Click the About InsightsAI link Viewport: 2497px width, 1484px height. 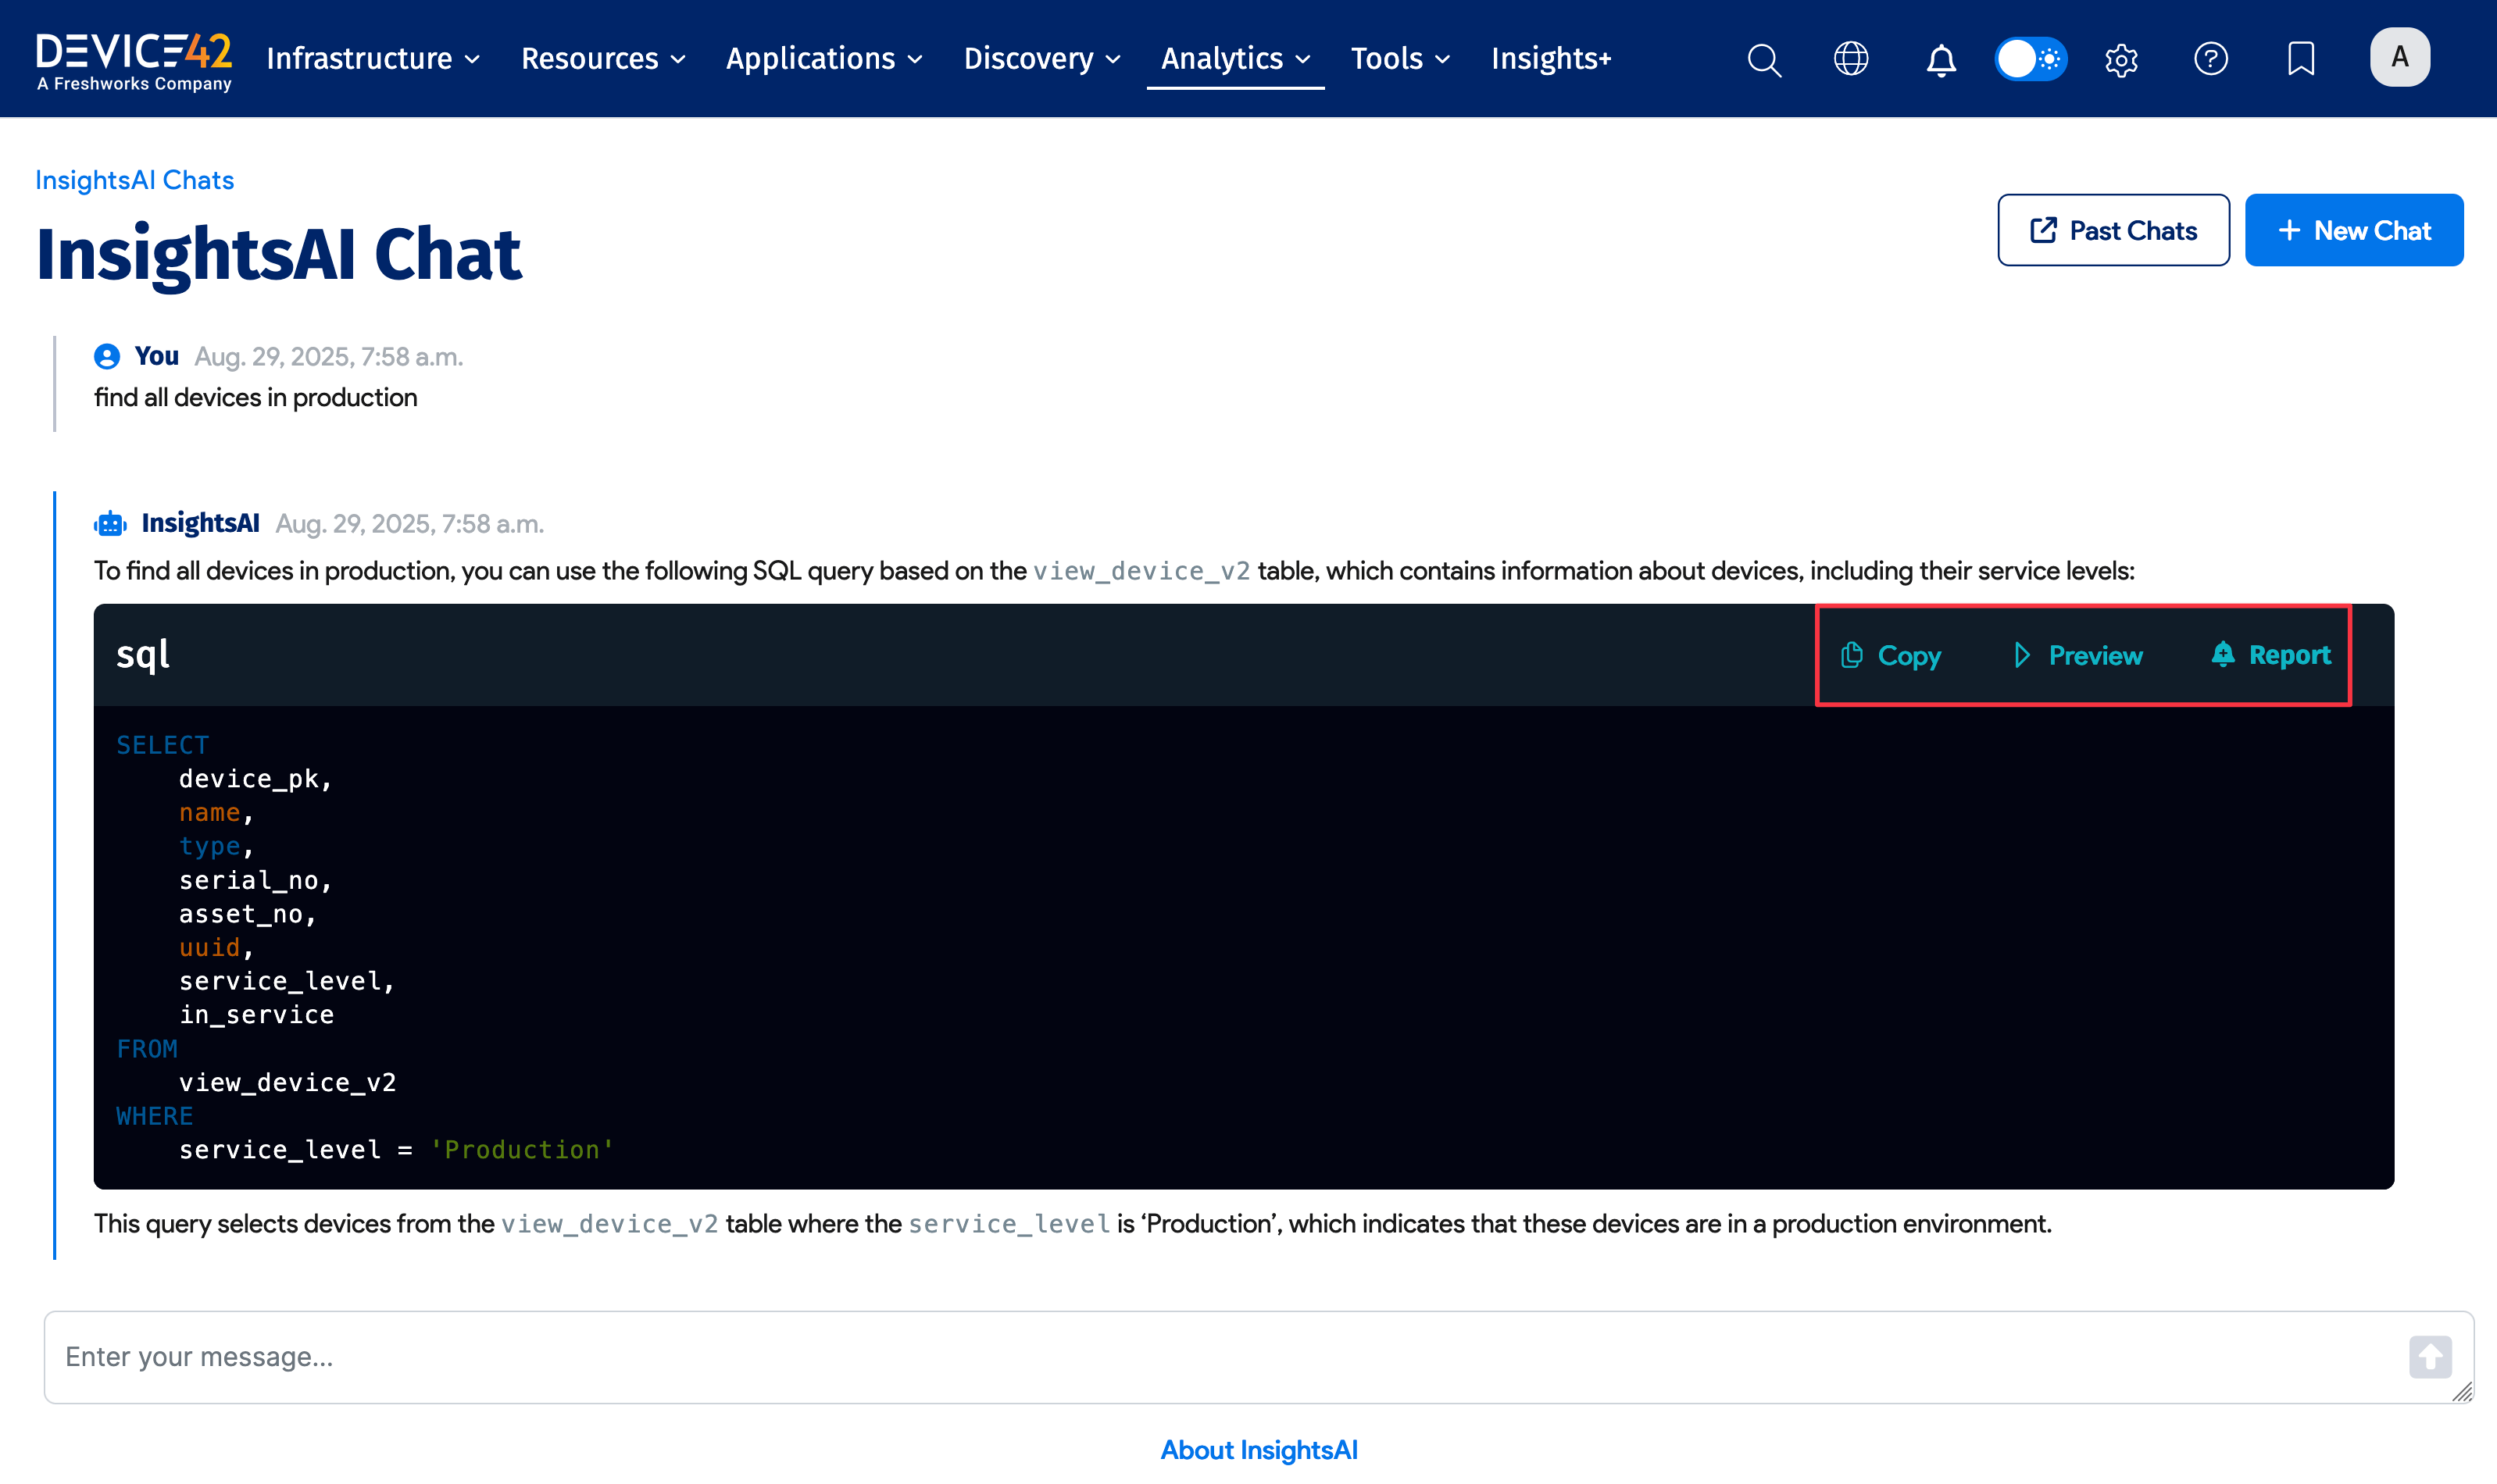point(1258,1450)
